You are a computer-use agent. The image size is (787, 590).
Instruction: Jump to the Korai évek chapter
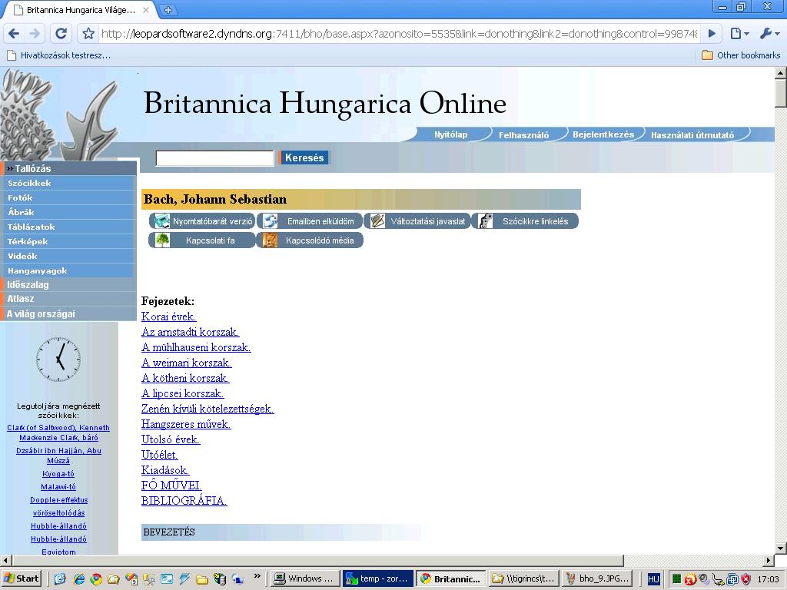click(168, 317)
